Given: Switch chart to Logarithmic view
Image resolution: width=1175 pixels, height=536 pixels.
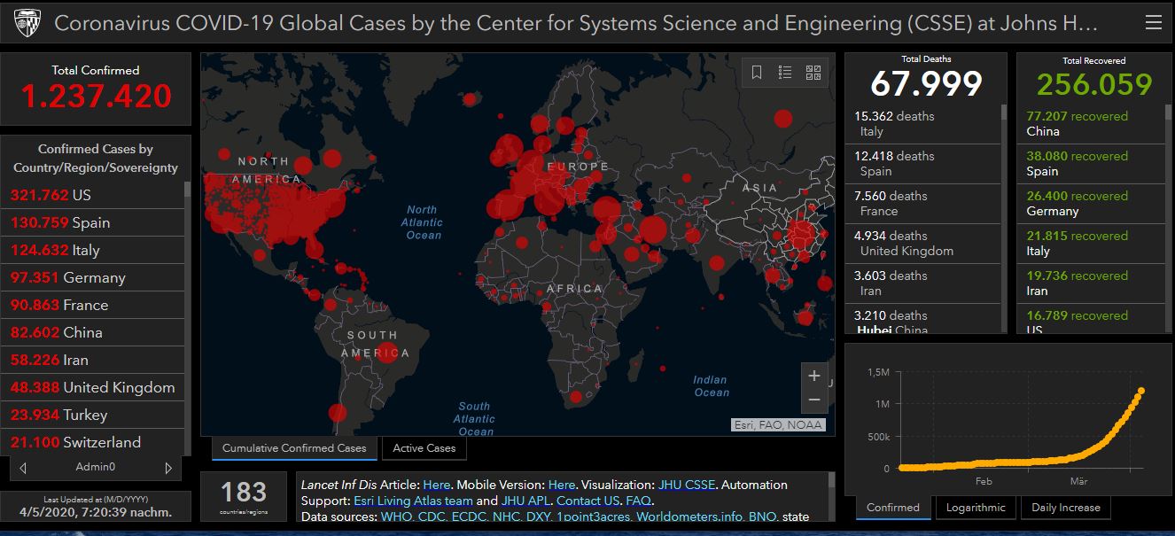Looking at the screenshot, I should tap(976, 508).
